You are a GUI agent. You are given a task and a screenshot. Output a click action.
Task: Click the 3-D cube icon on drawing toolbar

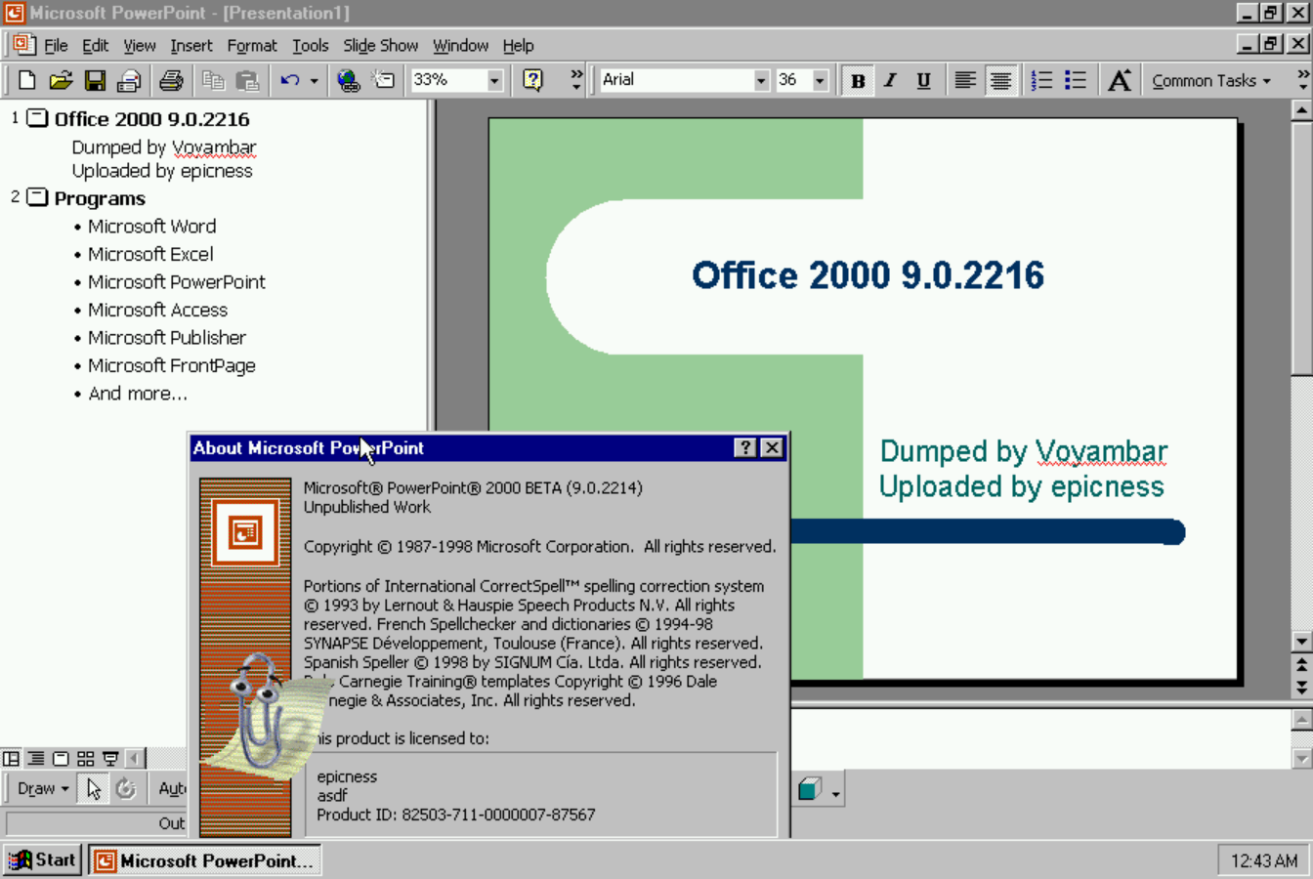(809, 788)
